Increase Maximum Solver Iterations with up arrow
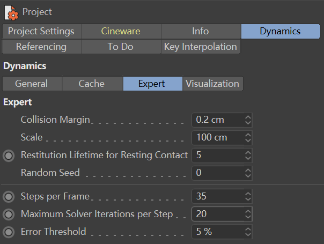 (248, 211)
